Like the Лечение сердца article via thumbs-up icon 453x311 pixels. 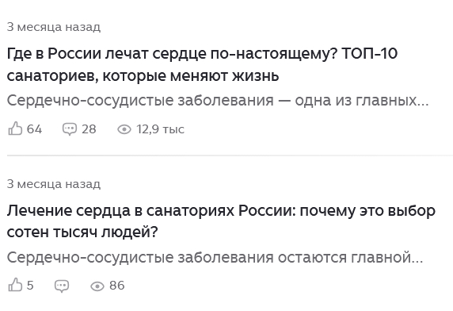(15, 286)
